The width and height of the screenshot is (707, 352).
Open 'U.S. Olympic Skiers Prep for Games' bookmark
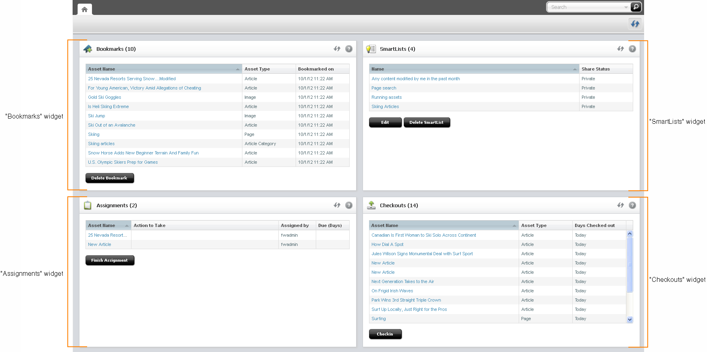pyautogui.click(x=123, y=162)
